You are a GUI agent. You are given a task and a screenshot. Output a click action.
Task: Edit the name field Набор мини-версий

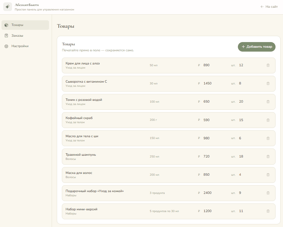[81, 209]
